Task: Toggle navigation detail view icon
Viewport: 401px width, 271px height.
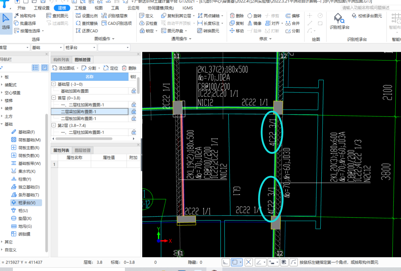Action: tap(45, 68)
